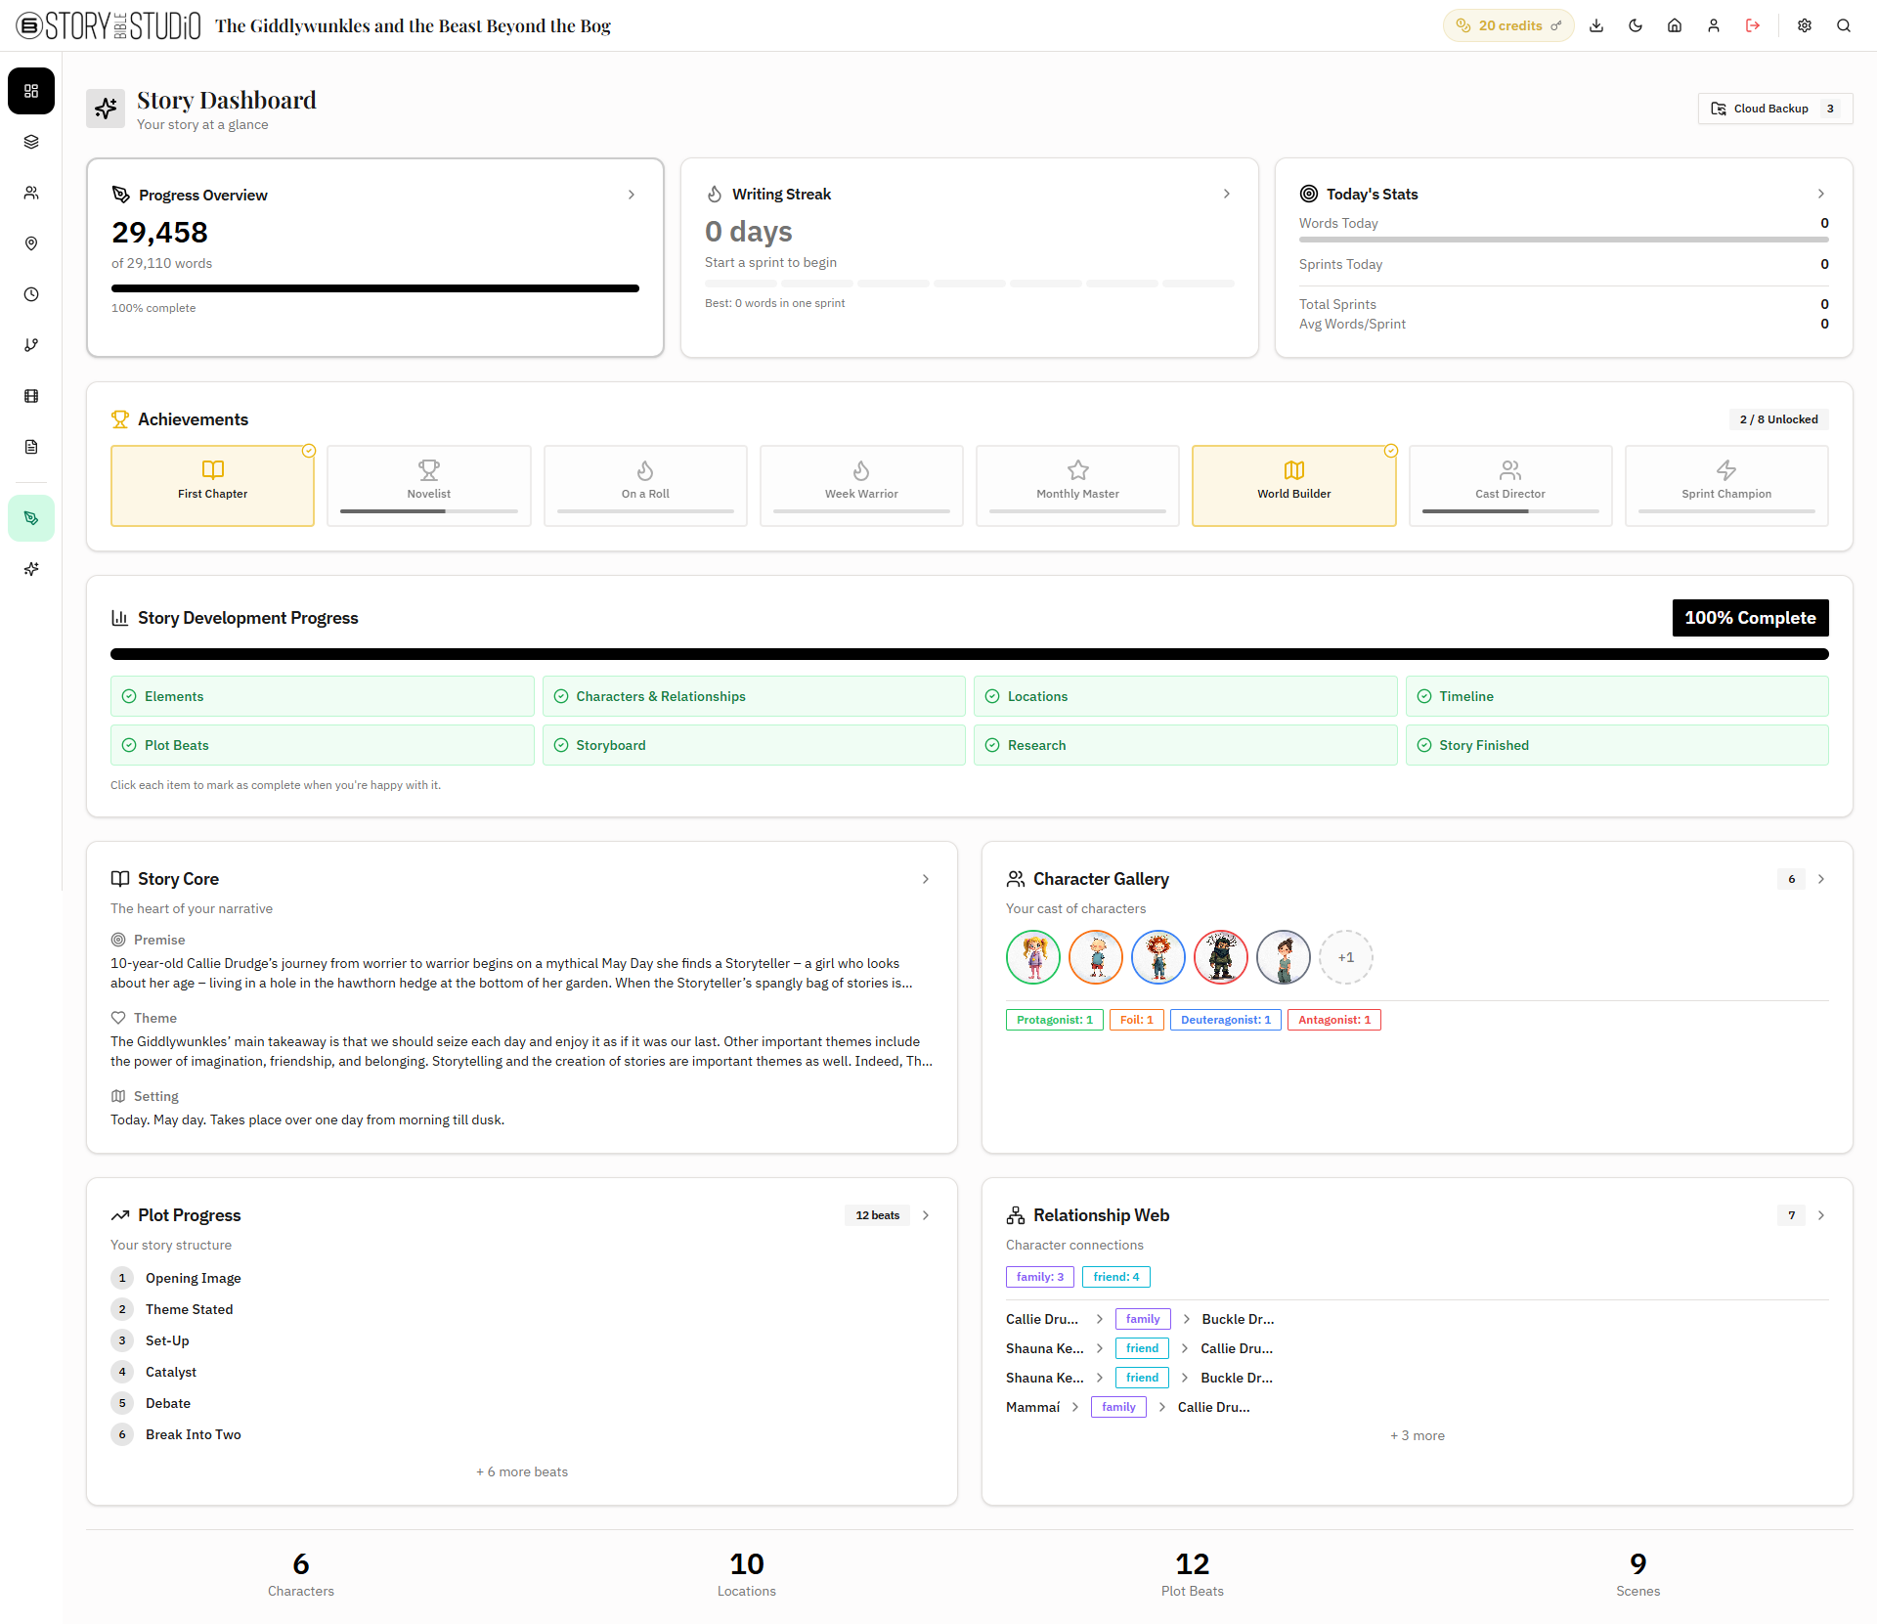Click the family: 3 filter tag
Image resolution: width=1877 pixels, height=1624 pixels.
[1040, 1277]
